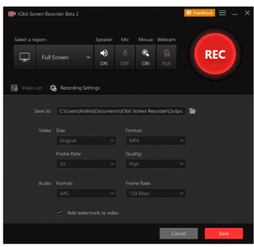This screenshot has width=254, height=247.
Task: Open the hamburger menu icon
Action: click(223, 13)
